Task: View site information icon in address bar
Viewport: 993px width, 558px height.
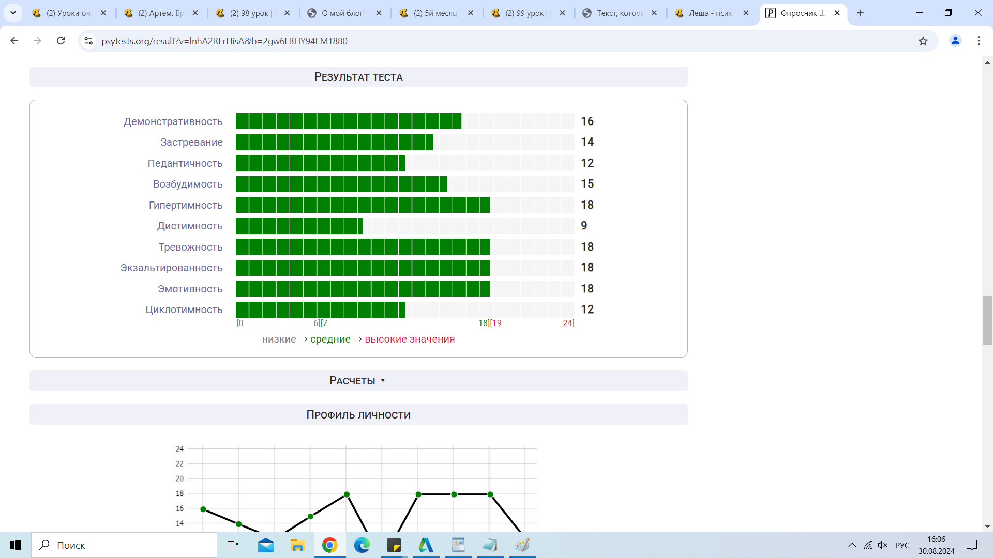Action: pos(88,41)
